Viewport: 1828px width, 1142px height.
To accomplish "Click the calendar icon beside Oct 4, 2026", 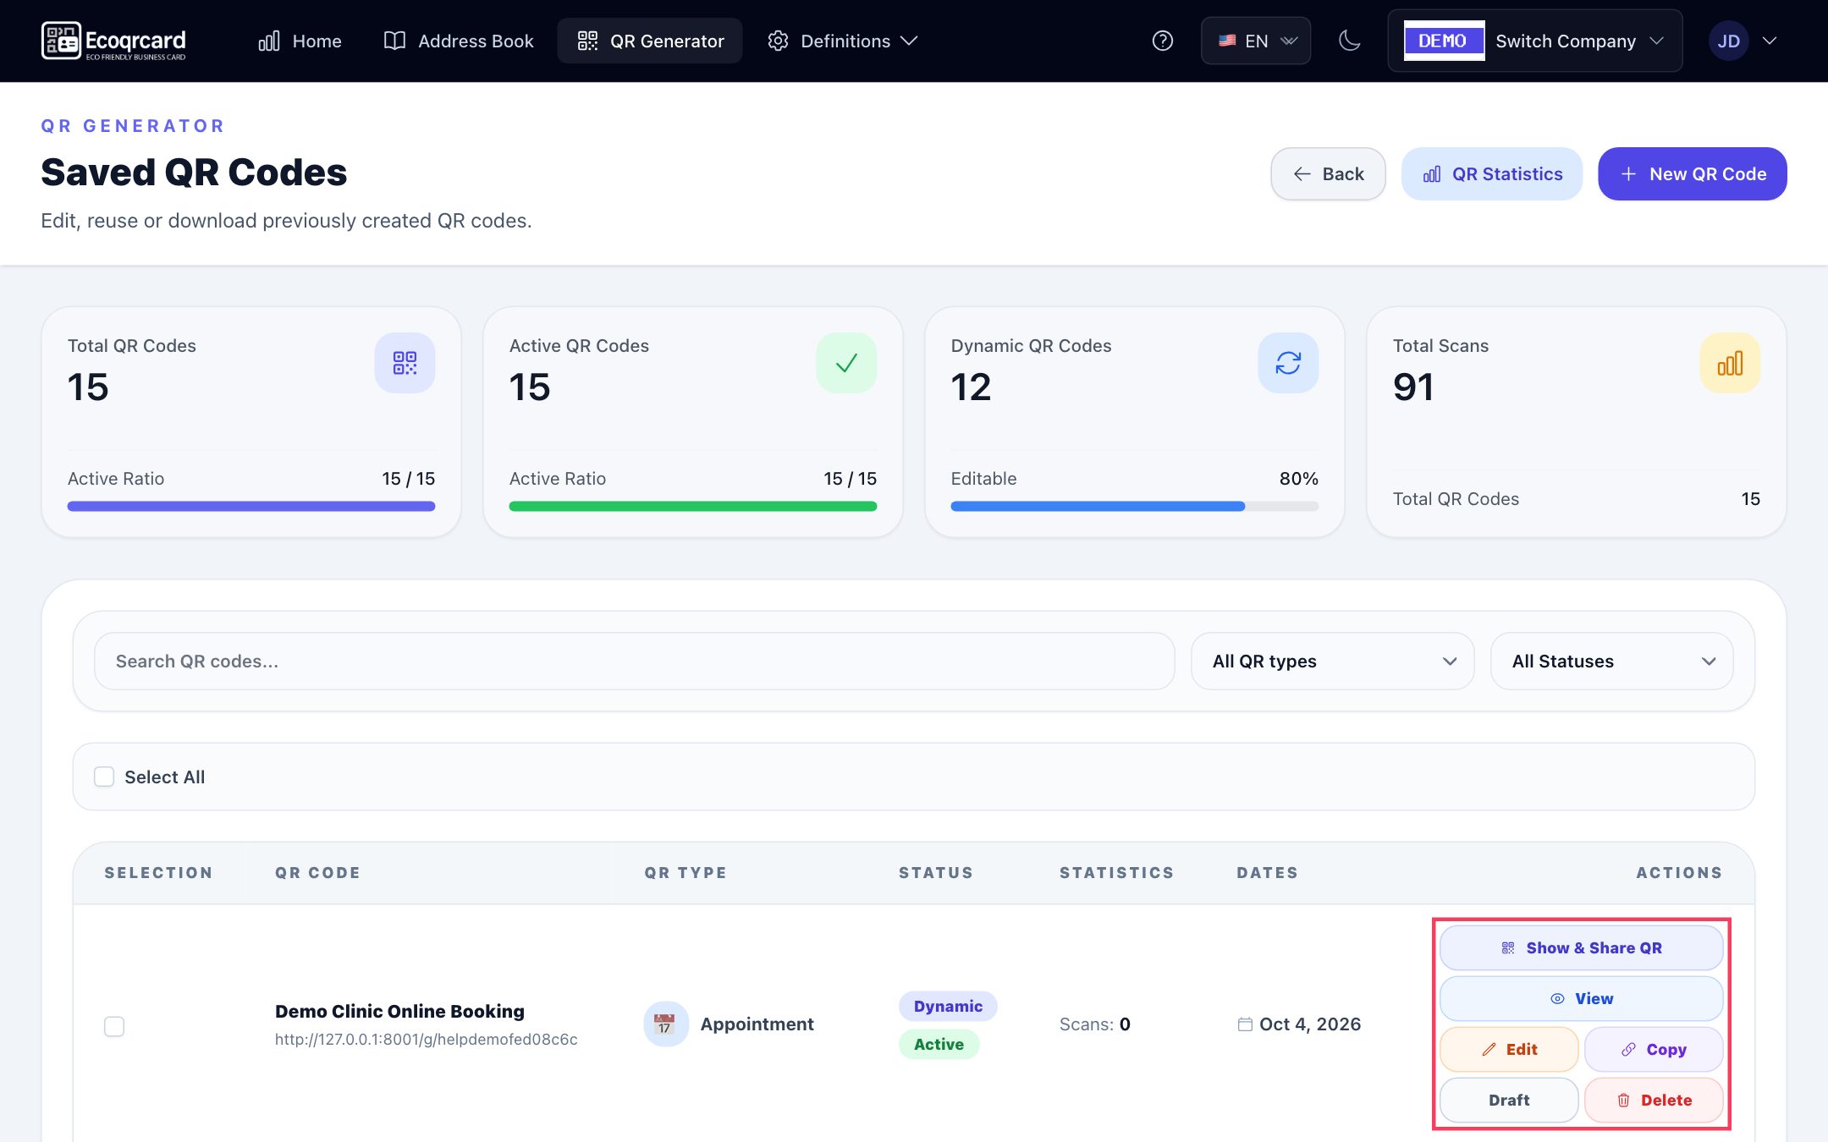I will pos(1245,1024).
